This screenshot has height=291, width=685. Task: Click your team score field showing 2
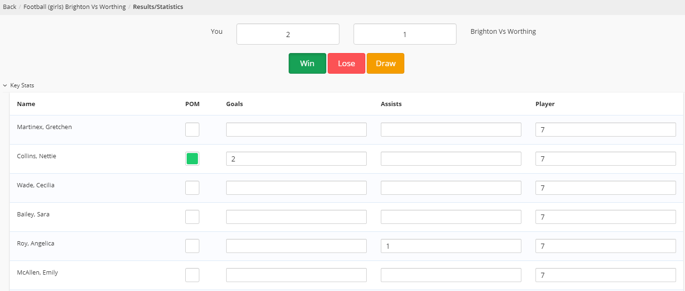pyautogui.click(x=288, y=34)
